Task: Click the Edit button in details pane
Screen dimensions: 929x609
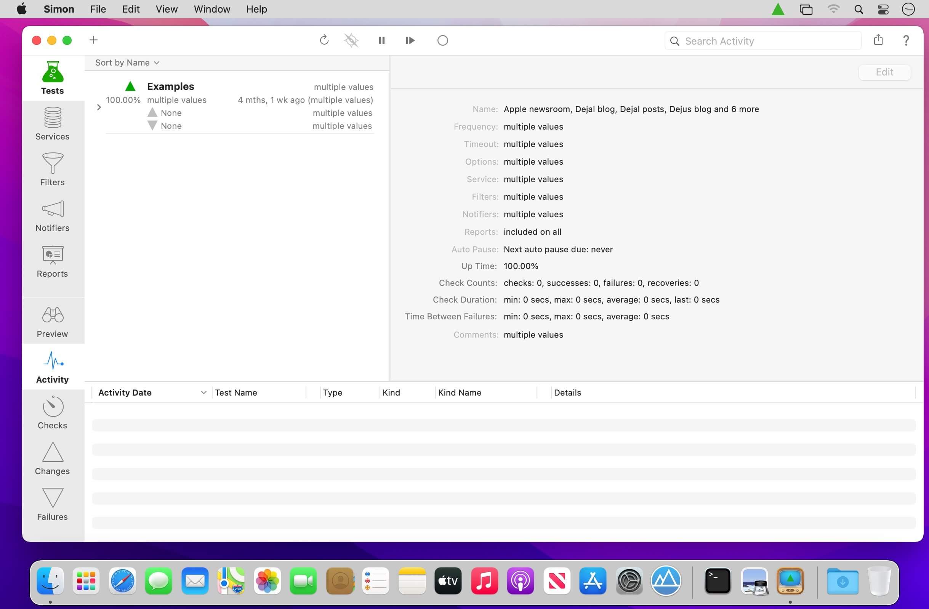Action: [x=884, y=72]
